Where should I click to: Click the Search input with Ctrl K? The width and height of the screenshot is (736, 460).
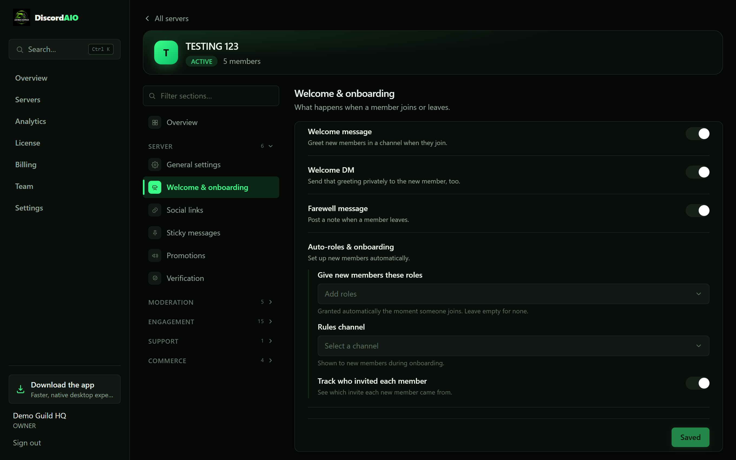pyautogui.click(x=64, y=49)
